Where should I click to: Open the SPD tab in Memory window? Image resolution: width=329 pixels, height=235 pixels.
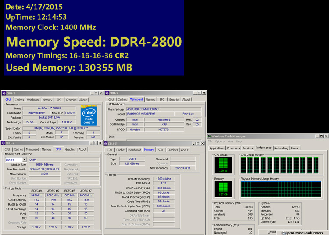161,150
